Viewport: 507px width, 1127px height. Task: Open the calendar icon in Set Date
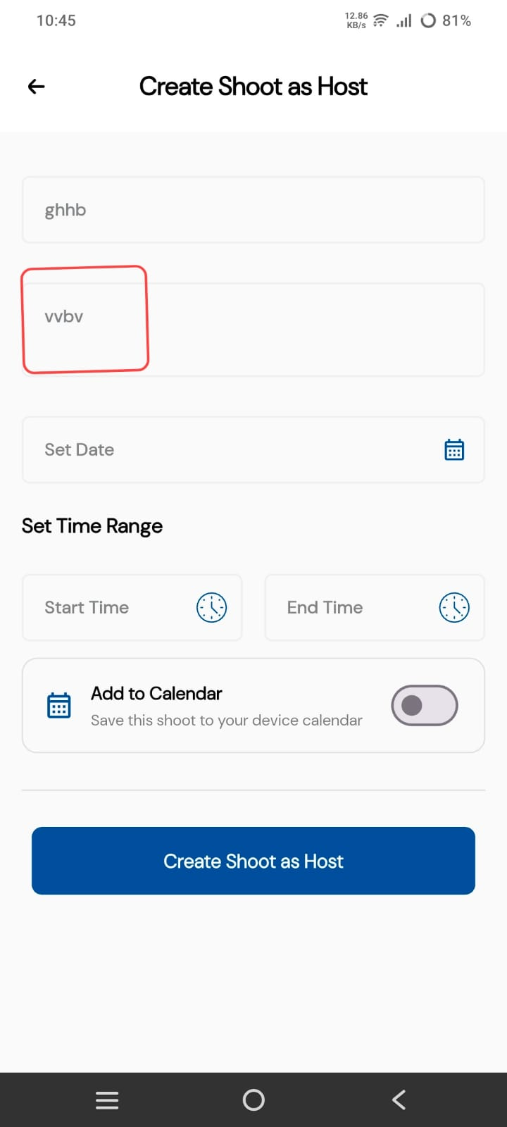(x=454, y=449)
